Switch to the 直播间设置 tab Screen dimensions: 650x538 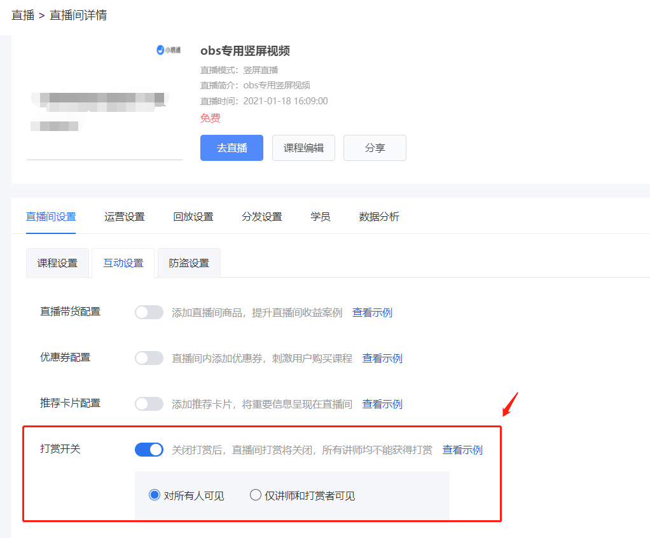[51, 217]
